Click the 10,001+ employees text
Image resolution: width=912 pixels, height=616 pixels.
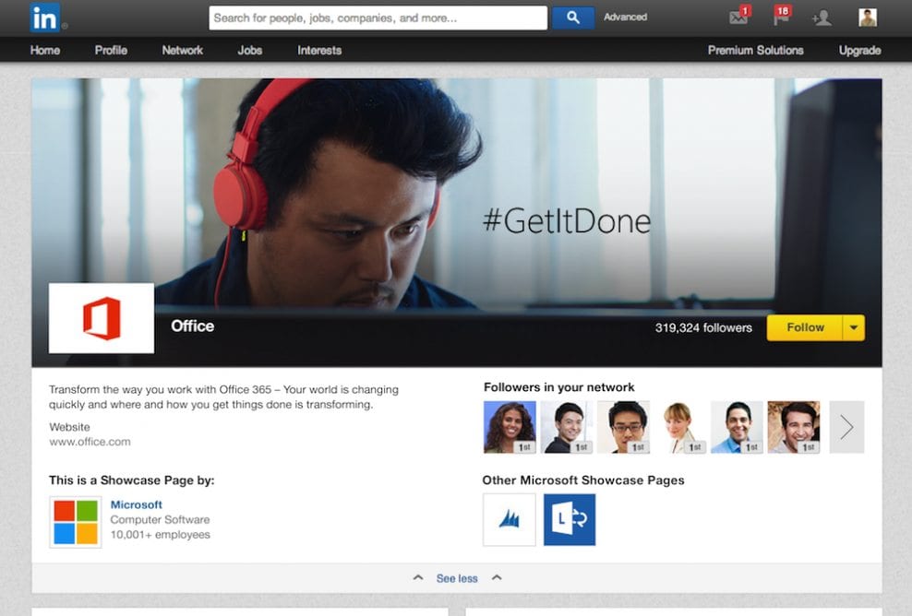coord(161,535)
